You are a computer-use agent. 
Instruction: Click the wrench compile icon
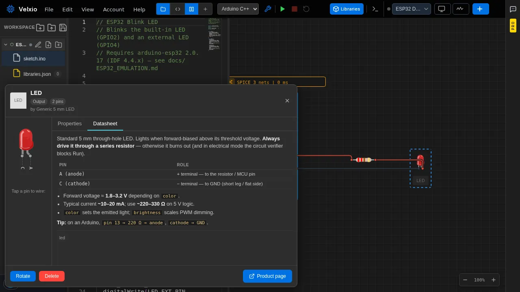coord(268,9)
